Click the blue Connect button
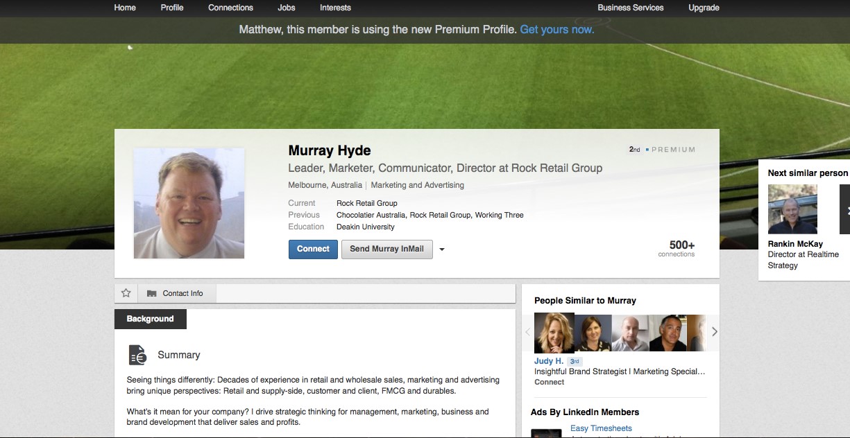 tap(313, 249)
